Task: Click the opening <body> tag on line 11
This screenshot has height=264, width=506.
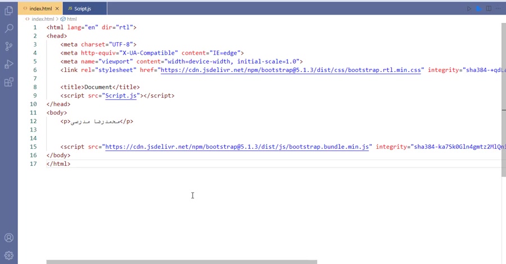Action: click(57, 113)
